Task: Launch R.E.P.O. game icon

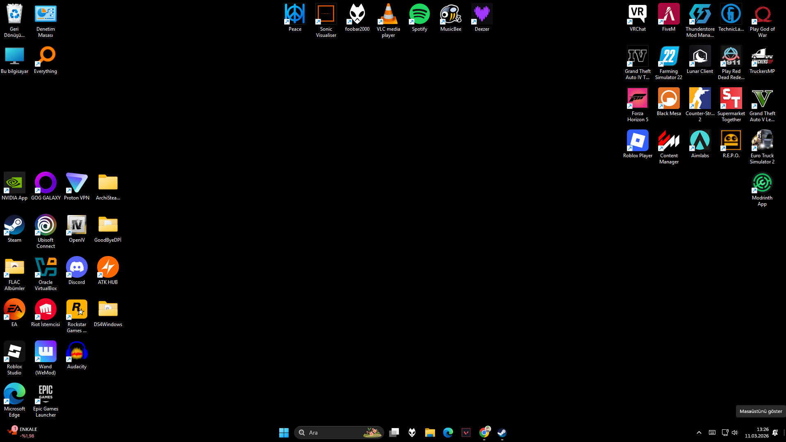Action: [x=731, y=144]
